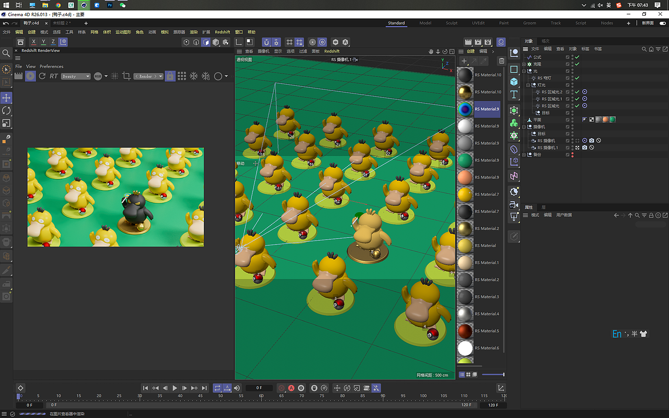The width and height of the screenshot is (669, 418).
Task: Select the Move tool in left toolbar
Action: pyautogui.click(x=6, y=98)
